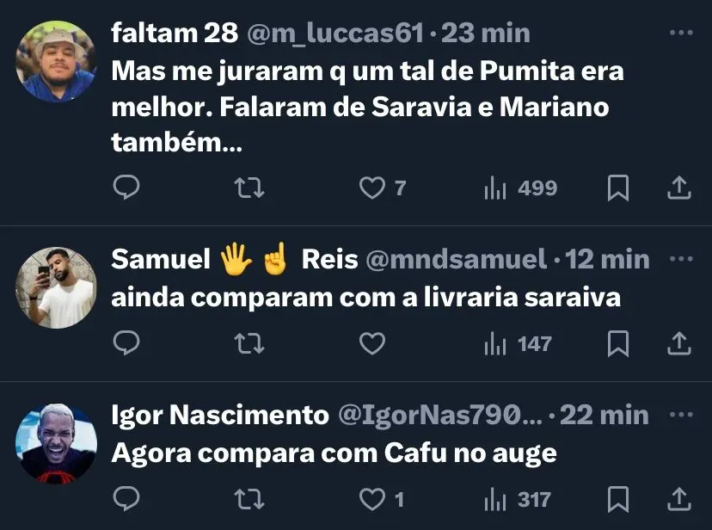
Task: View analytics showing 499 views
Action: [x=520, y=188]
